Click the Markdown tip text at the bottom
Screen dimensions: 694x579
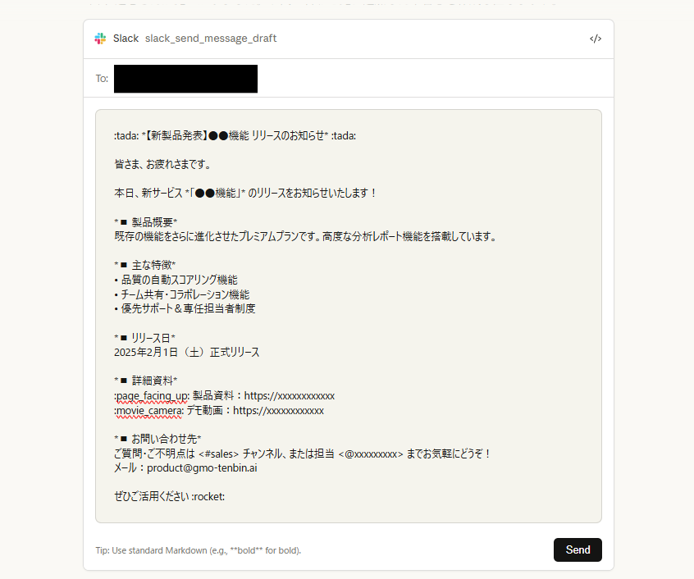(x=197, y=550)
